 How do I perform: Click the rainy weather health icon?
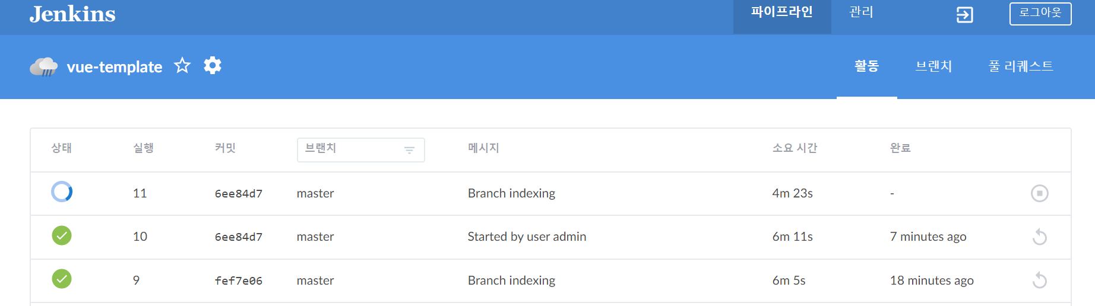[44, 67]
